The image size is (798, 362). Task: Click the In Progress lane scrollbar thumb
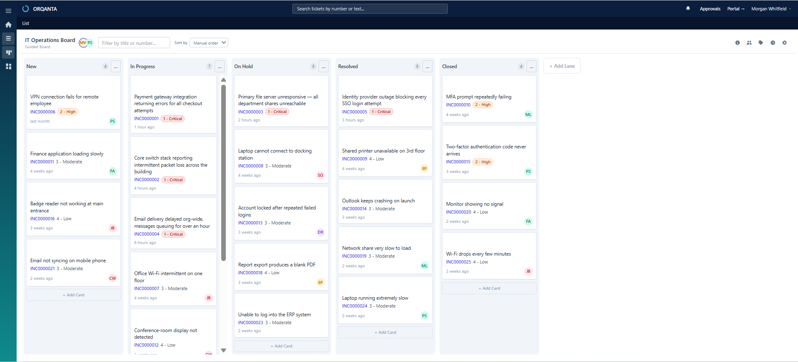tap(223, 173)
